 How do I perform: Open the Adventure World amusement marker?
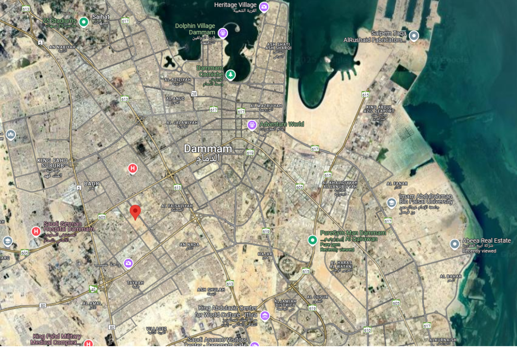(x=252, y=125)
